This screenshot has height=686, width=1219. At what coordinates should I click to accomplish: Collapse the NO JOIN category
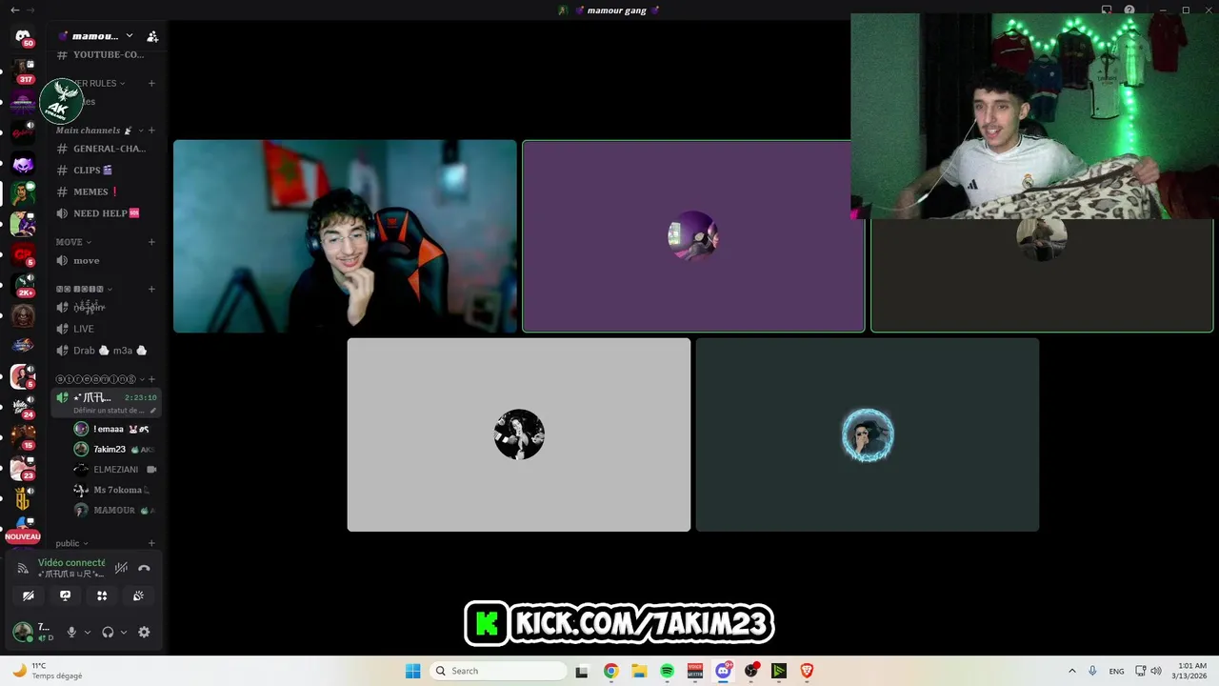pos(84,289)
